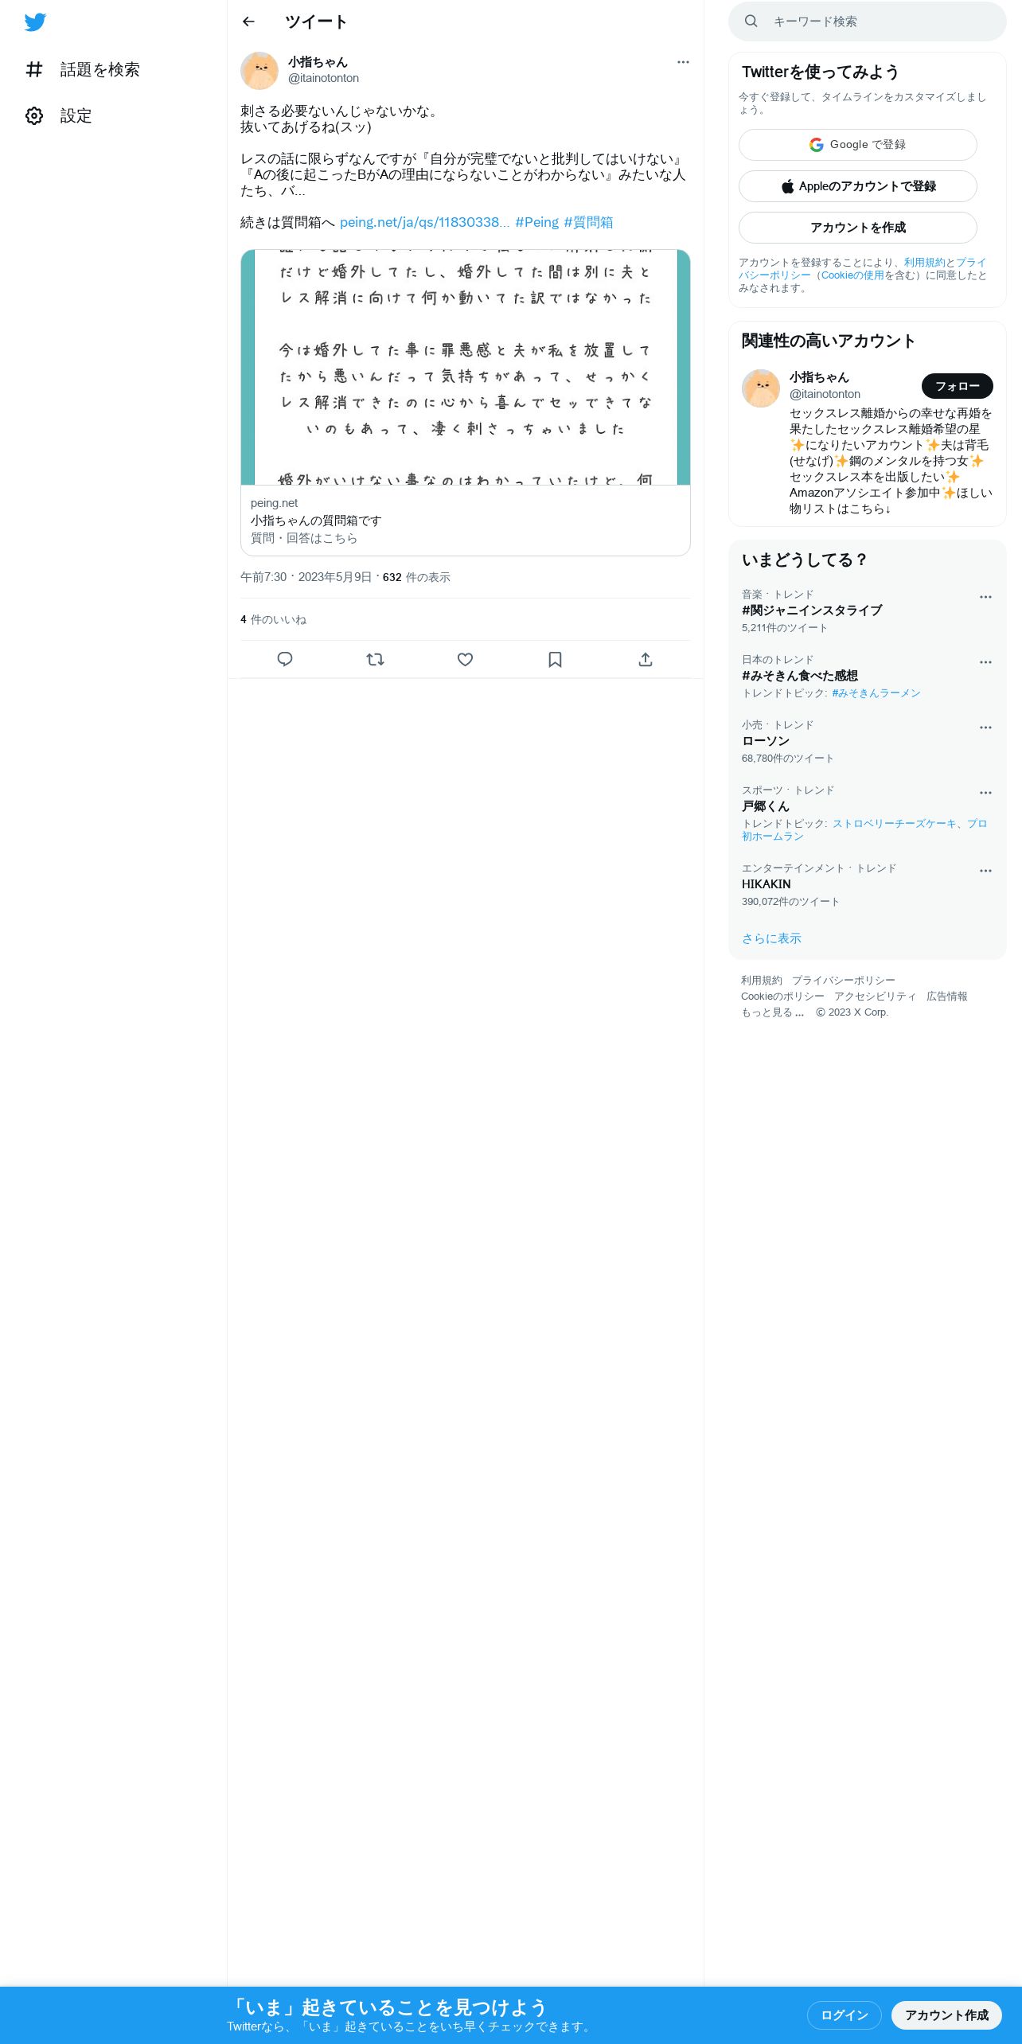The image size is (1022, 2044).
Task: Focus the キーワード検索 search field
Action: pos(868,21)
